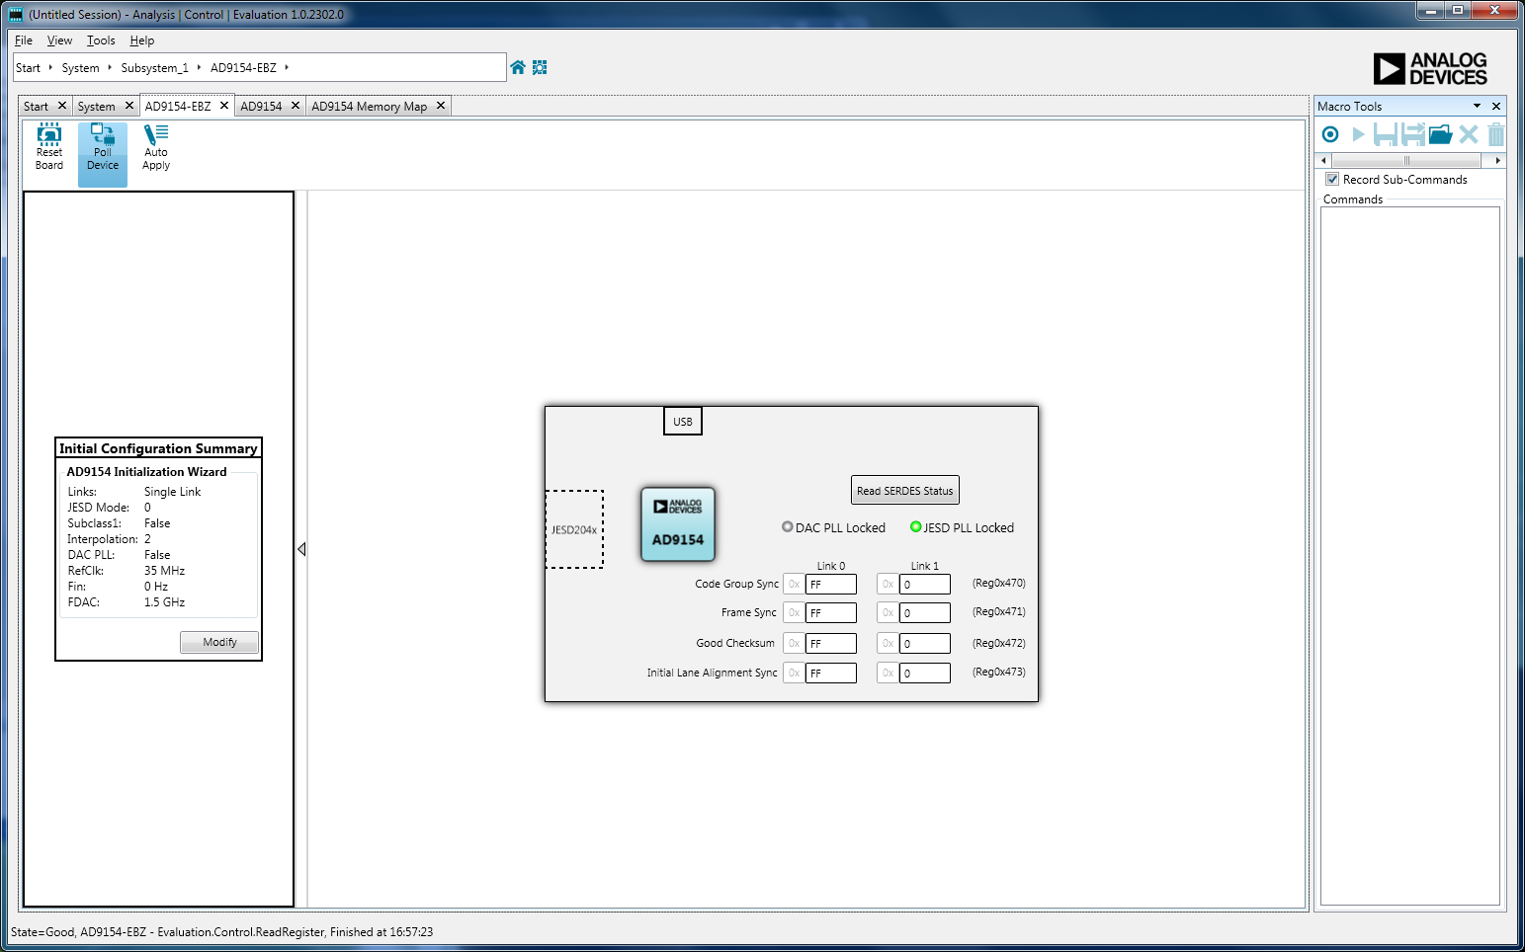Close the System tab
This screenshot has height=952, width=1525.
point(128,106)
